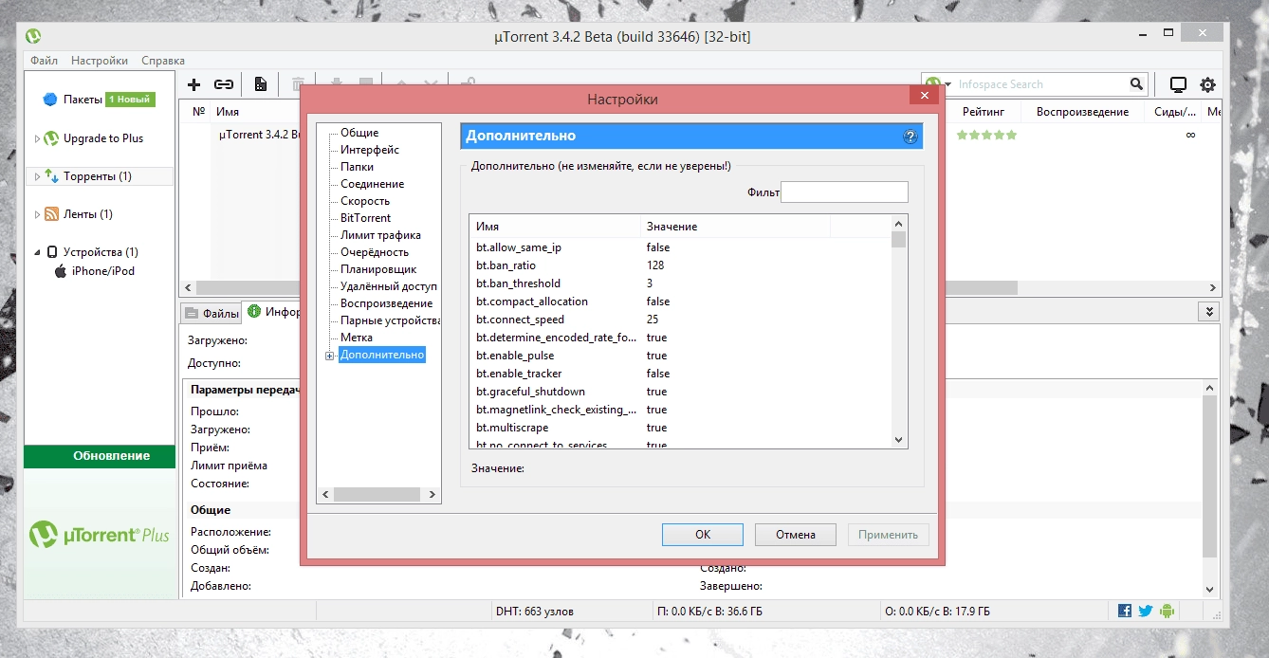Click the Facebook icon in status bar
The width and height of the screenshot is (1269, 658).
pos(1125,612)
